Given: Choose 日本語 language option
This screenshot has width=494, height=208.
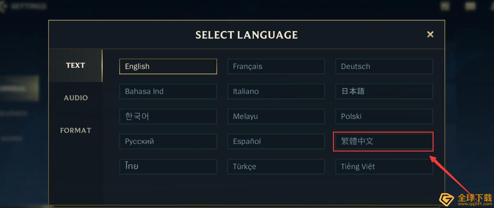Looking at the screenshot, I should (384, 91).
